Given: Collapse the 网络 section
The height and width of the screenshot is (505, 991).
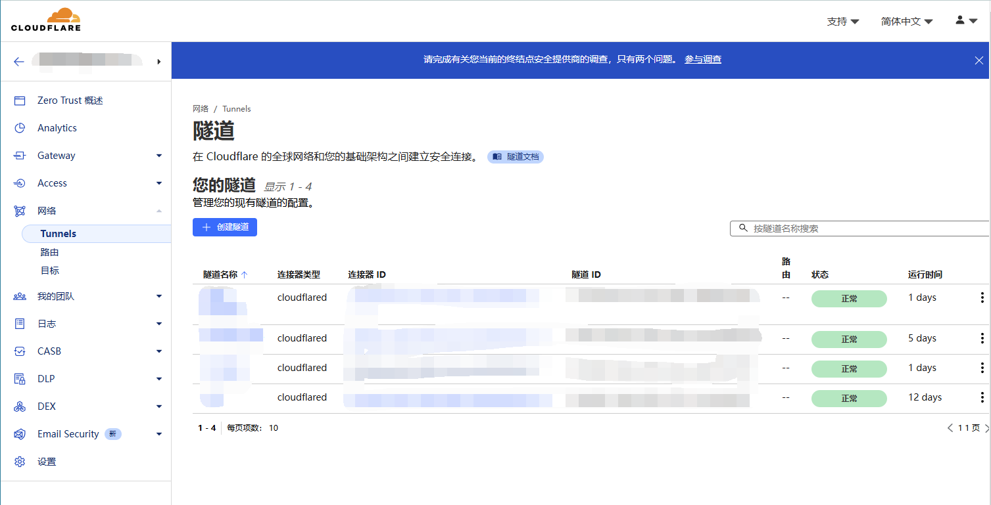Looking at the screenshot, I should pyautogui.click(x=159, y=211).
